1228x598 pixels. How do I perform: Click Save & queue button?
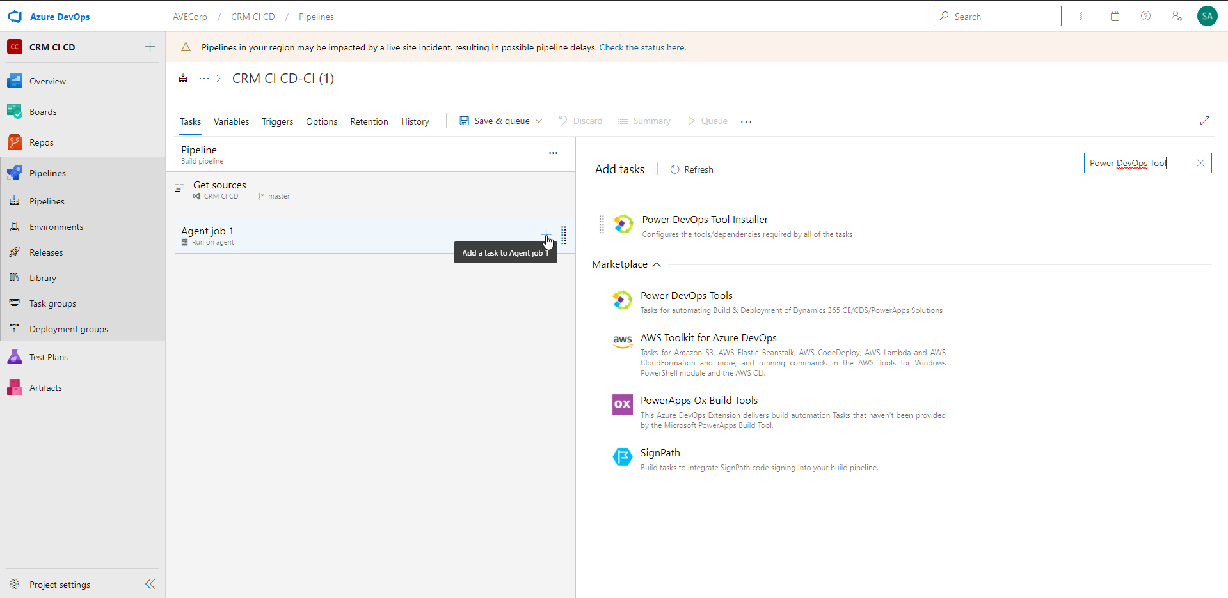click(x=495, y=121)
